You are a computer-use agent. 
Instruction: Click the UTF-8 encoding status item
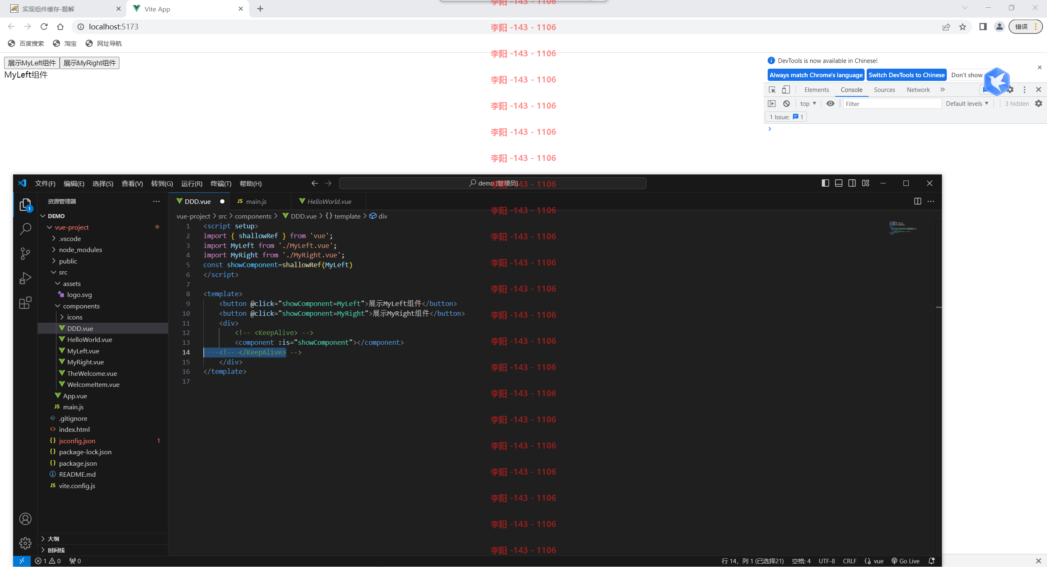point(827,561)
